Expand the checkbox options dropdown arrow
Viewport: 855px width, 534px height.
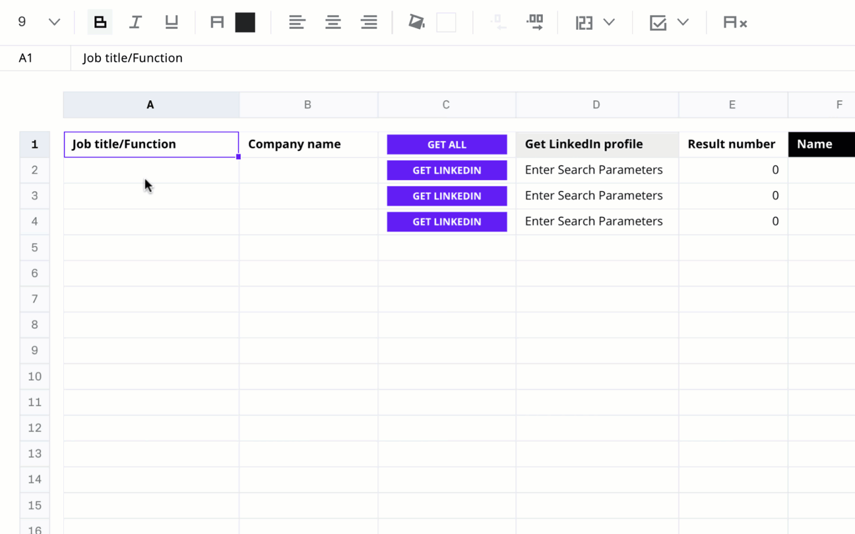(x=683, y=22)
